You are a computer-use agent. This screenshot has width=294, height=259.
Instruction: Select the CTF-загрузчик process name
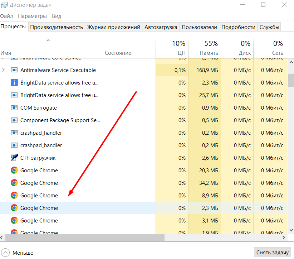tap(38, 158)
